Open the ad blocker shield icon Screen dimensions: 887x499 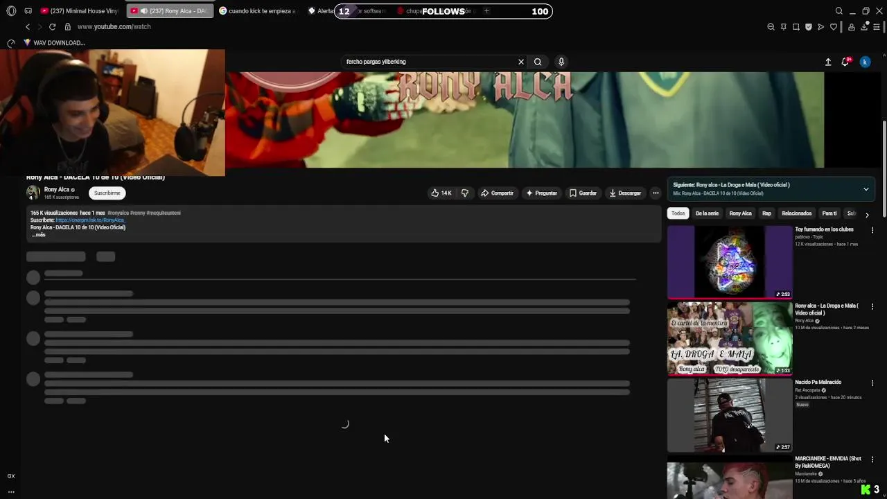tap(808, 27)
